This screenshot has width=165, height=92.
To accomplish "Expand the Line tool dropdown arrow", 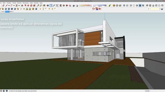I will pyautogui.click(x=9, y=6).
